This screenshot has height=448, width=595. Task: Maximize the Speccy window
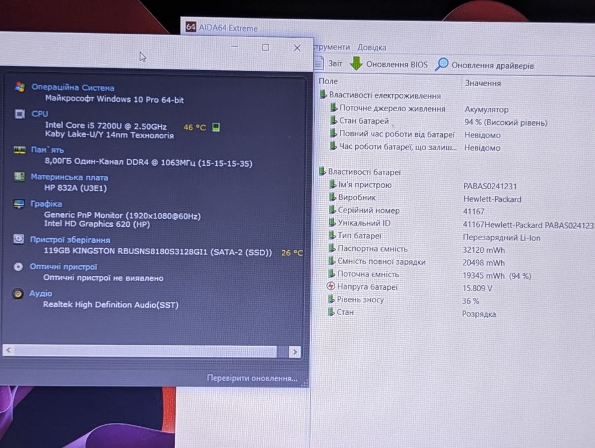(266, 48)
